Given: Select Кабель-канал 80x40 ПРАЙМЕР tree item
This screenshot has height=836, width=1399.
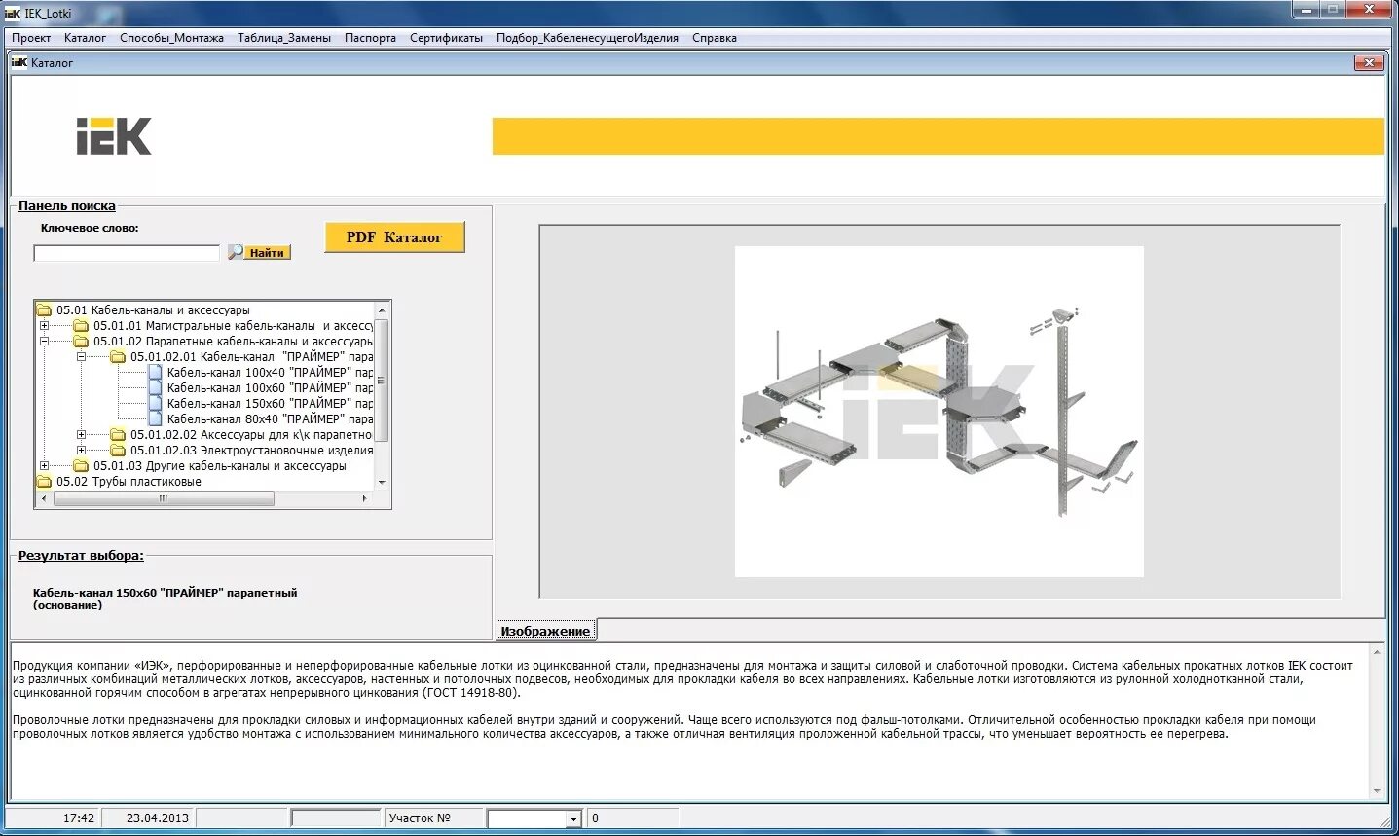Looking at the screenshot, I should (270, 419).
